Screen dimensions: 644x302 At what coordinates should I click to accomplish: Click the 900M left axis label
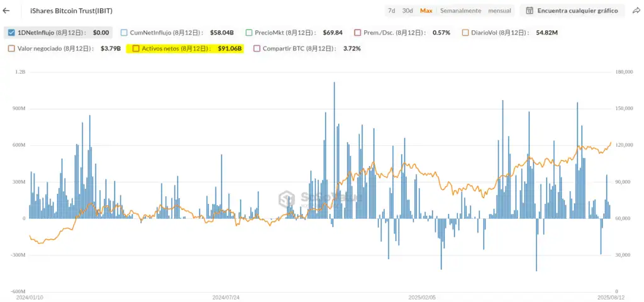tap(19, 108)
